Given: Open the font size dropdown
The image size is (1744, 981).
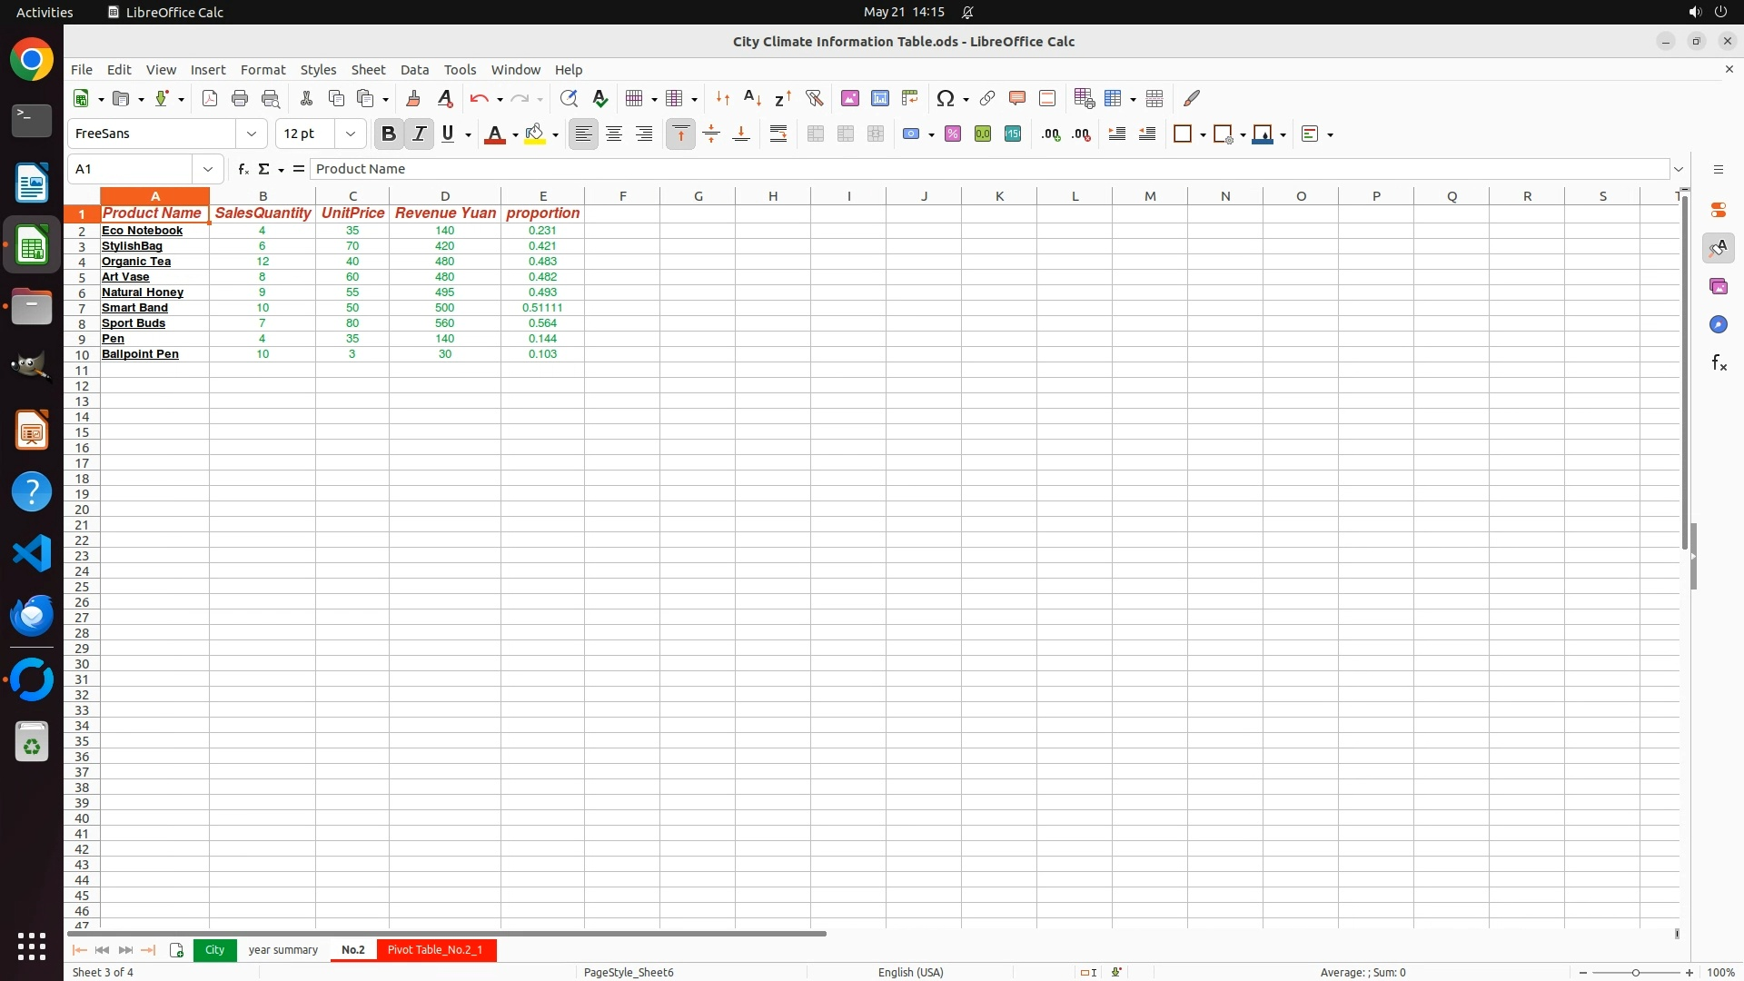Looking at the screenshot, I should (351, 134).
